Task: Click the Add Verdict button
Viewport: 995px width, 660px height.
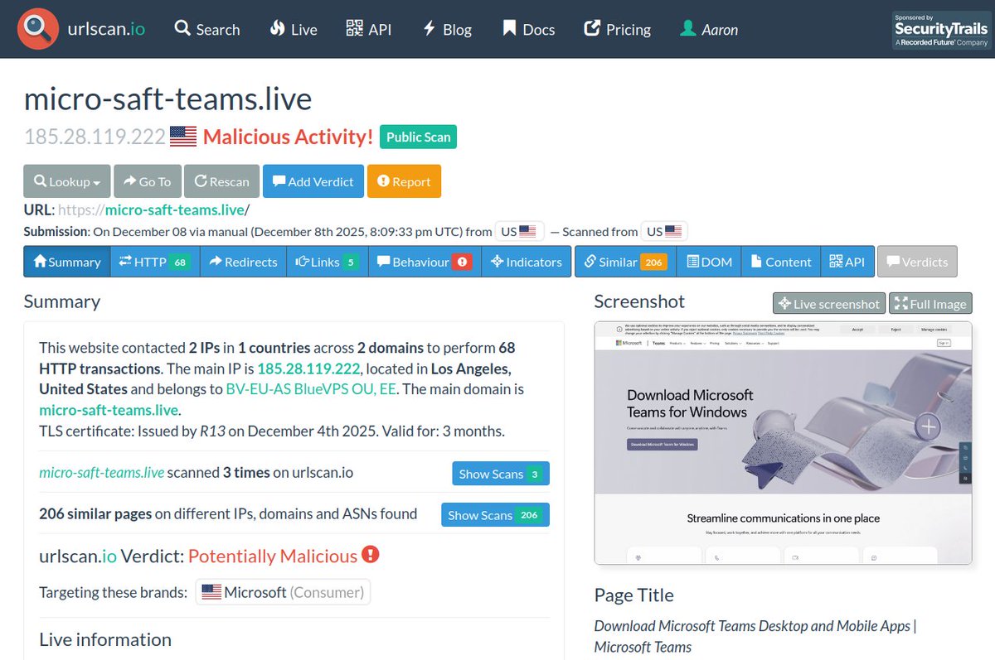Action: (x=313, y=181)
